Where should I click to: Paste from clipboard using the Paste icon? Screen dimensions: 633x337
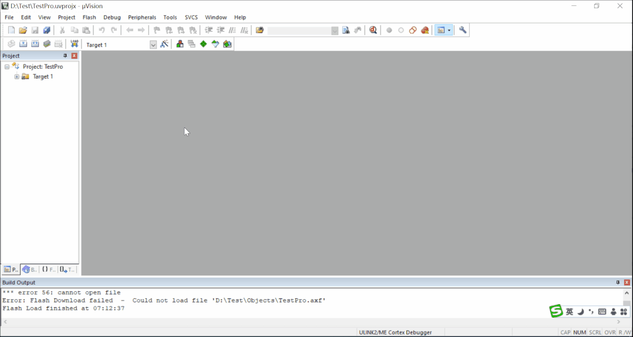click(86, 31)
